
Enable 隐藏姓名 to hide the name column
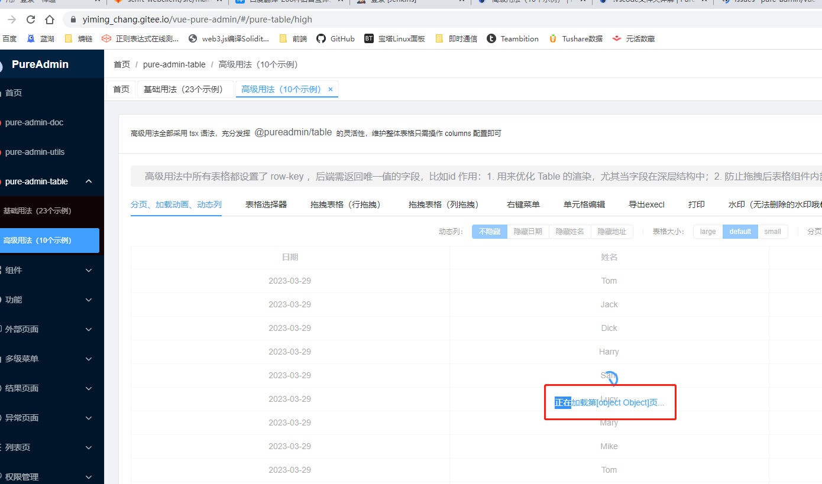(x=569, y=232)
